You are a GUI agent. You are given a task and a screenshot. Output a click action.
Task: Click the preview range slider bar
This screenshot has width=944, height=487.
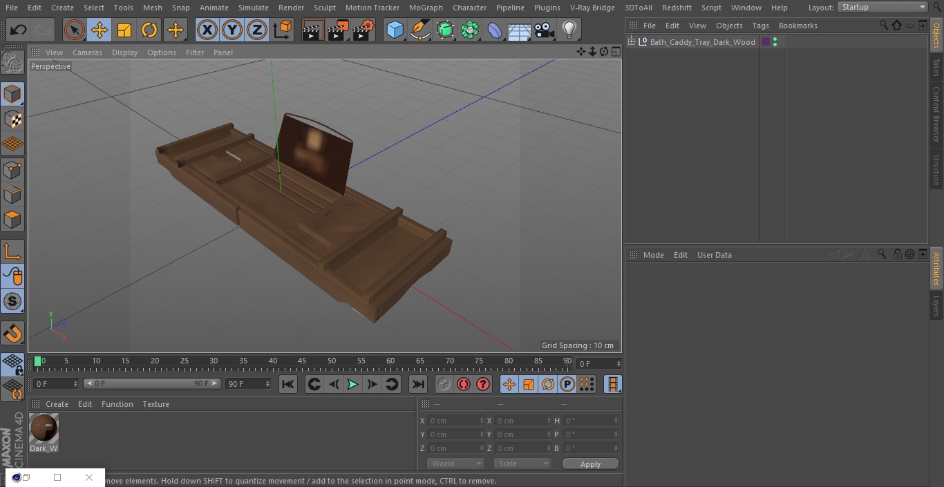click(x=152, y=383)
